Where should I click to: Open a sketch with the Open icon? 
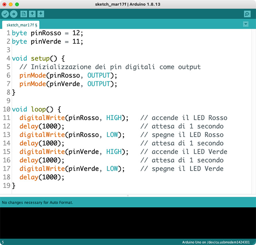tap(32, 14)
